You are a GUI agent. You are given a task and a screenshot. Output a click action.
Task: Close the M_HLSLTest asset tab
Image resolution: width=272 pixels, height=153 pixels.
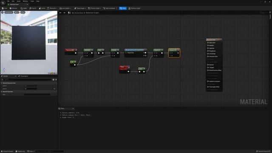click(27, 5)
